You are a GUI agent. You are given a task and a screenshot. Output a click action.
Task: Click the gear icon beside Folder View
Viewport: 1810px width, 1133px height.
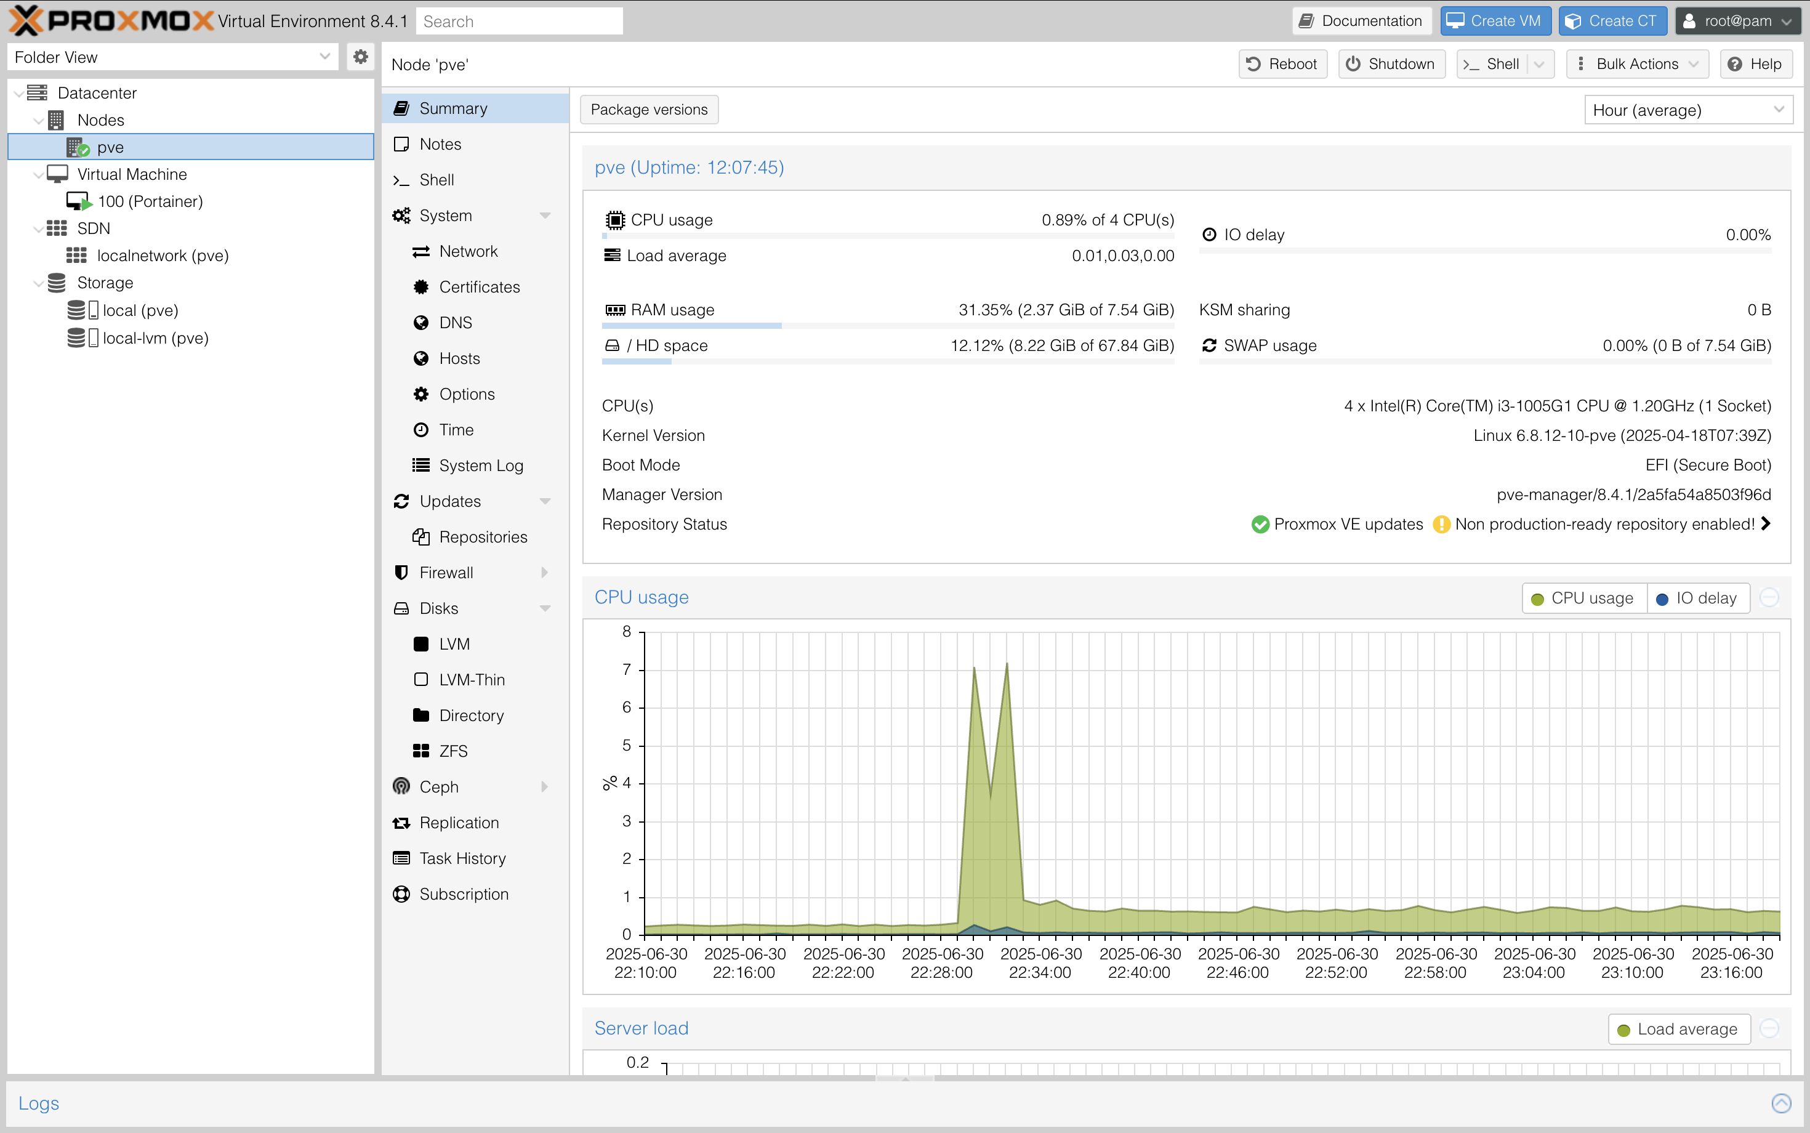(360, 57)
